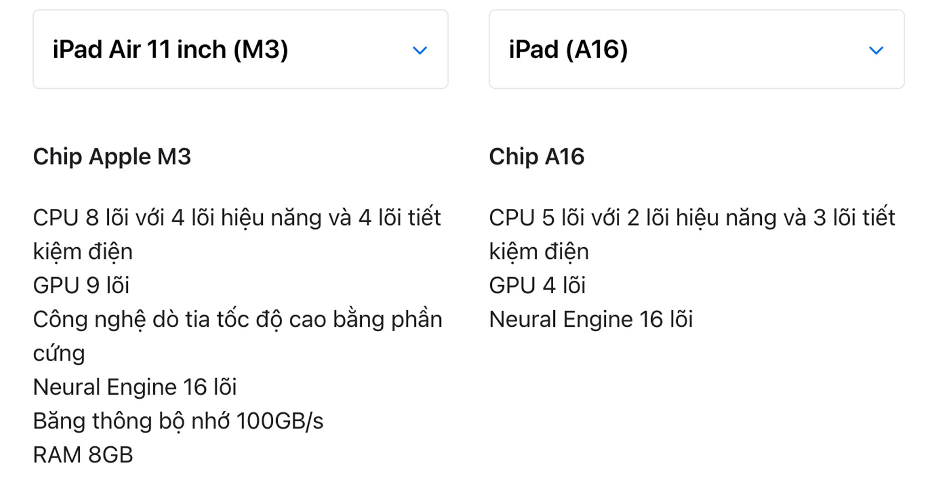Click the iPad (A16) label text
Screen dimensions: 925x486
point(568,50)
